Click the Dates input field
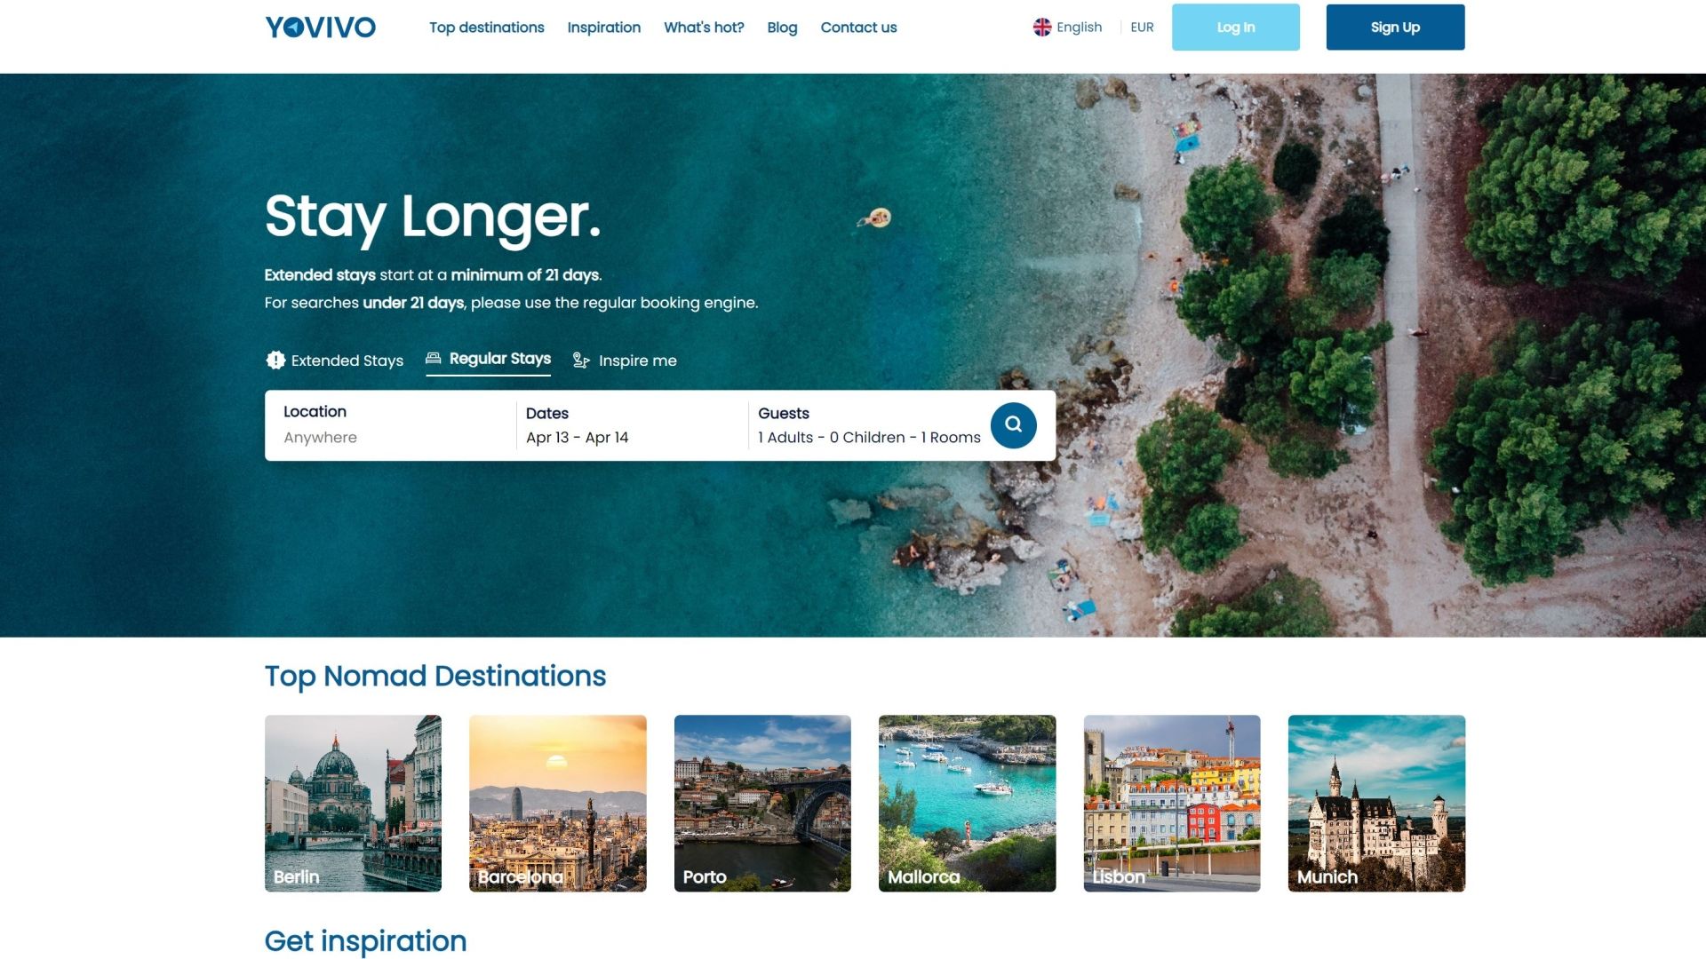The width and height of the screenshot is (1706, 959). tap(628, 425)
